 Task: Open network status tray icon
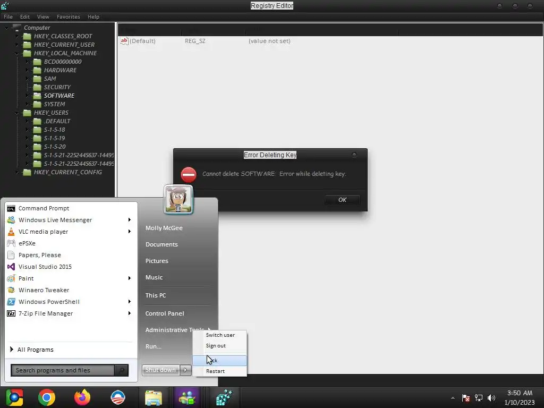point(479,398)
